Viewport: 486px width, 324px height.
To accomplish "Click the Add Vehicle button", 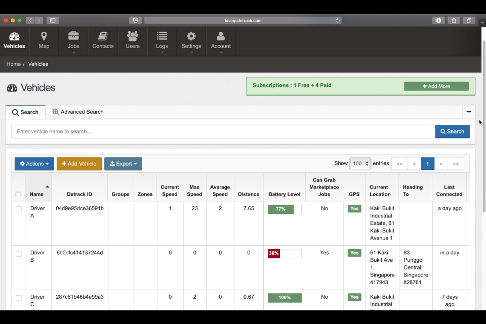I will click(79, 164).
